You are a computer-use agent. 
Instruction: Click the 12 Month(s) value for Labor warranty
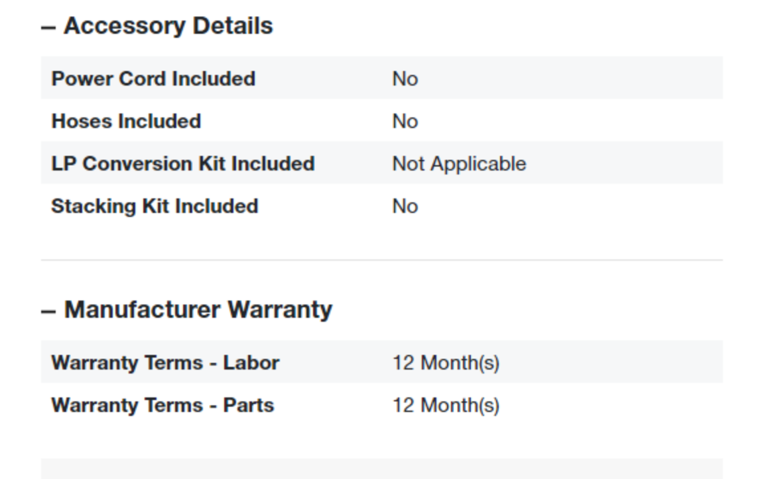(446, 364)
